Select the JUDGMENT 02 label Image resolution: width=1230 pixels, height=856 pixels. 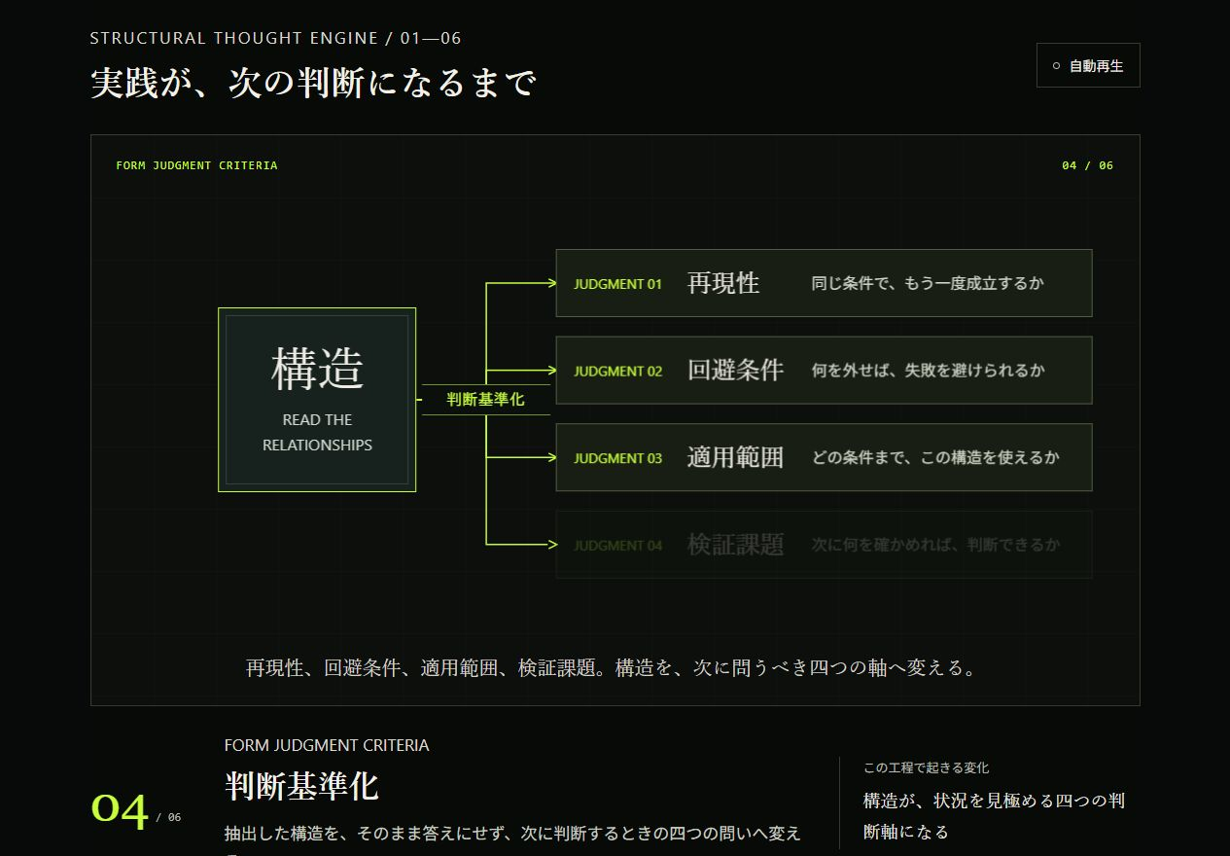(x=617, y=371)
